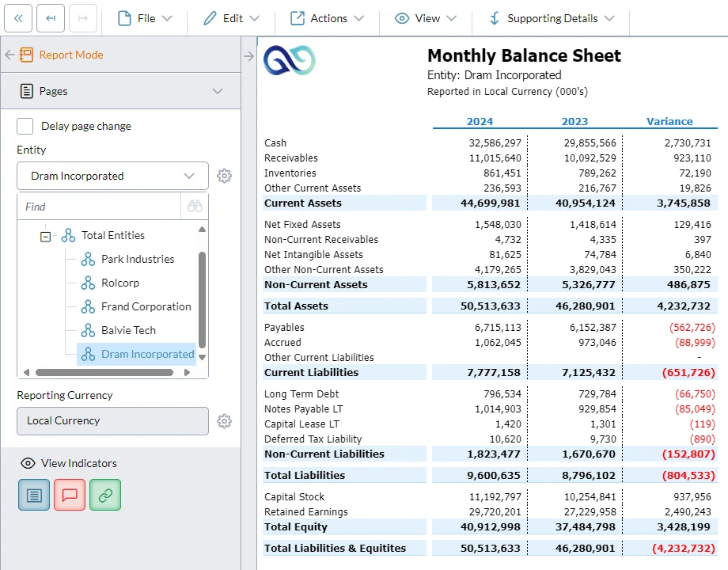Click the green link indicator icon
The width and height of the screenshot is (728, 570).
tap(104, 495)
